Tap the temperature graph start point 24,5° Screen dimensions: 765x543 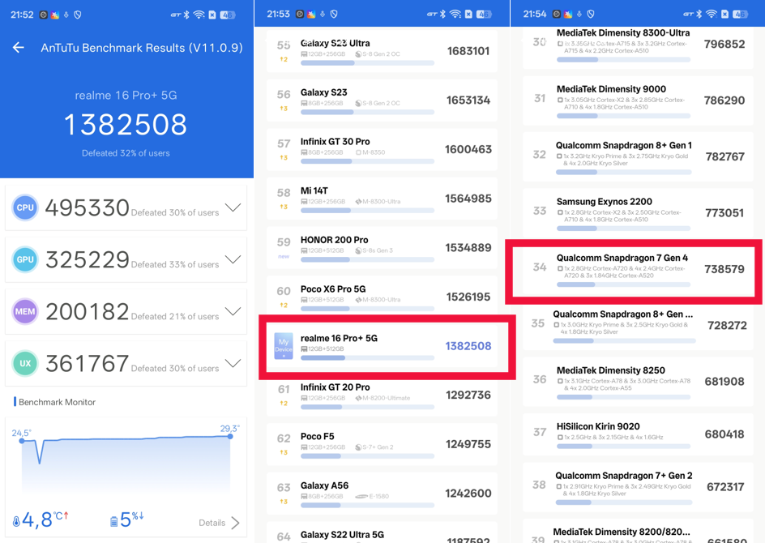pyautogui.click(x=21, y=441)
